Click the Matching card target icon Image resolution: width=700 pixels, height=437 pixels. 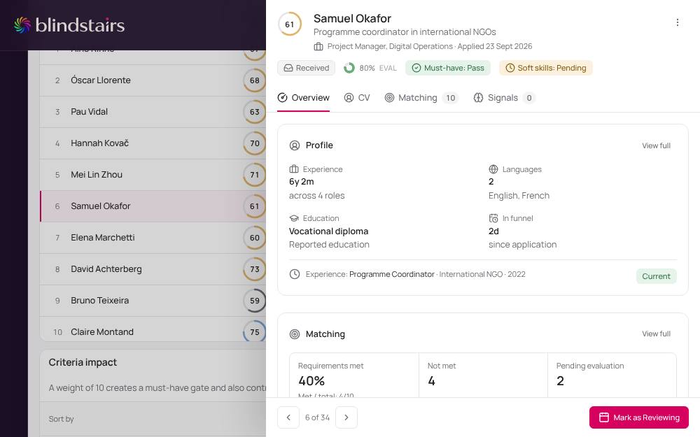click(x=295, y=334)
